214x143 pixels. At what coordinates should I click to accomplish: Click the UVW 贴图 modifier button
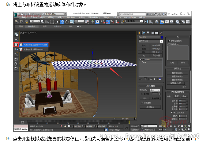coord(156,45)
